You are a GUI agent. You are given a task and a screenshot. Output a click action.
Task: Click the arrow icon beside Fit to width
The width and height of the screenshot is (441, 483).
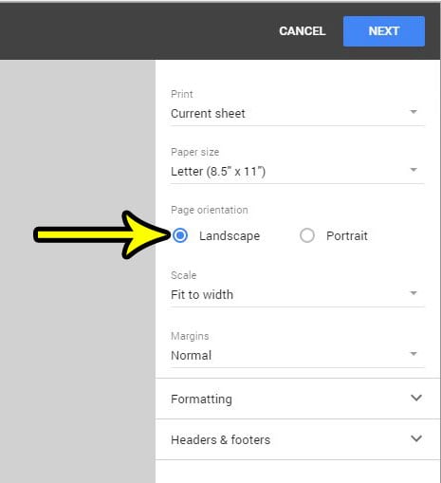(413, 293)
